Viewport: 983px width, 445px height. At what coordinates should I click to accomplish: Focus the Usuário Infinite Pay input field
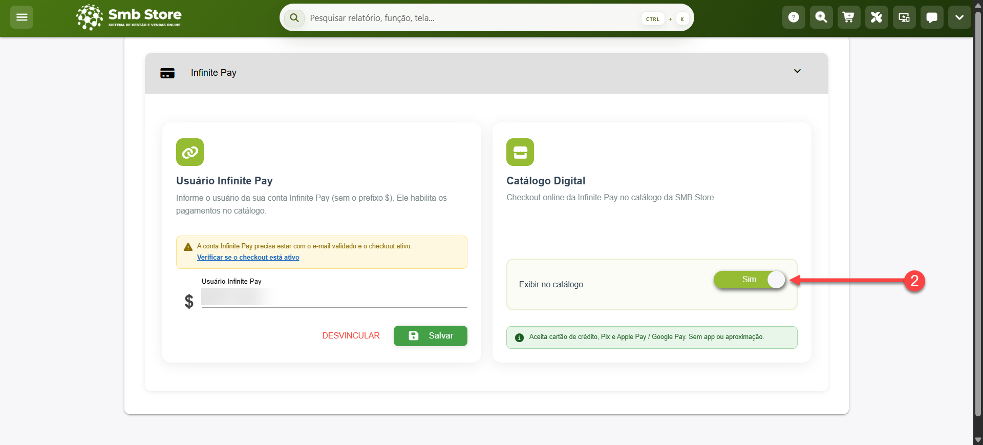tap(334, 297)
